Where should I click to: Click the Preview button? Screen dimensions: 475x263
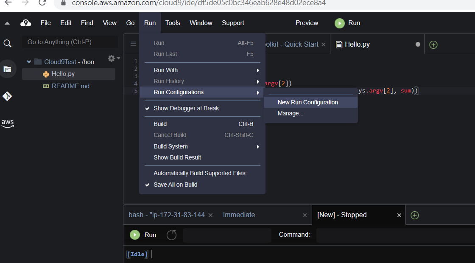coord(307,23)
